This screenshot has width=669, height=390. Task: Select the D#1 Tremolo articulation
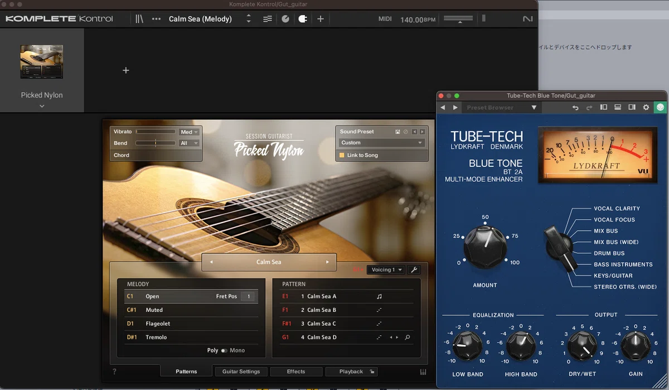(x=191, y=337)
